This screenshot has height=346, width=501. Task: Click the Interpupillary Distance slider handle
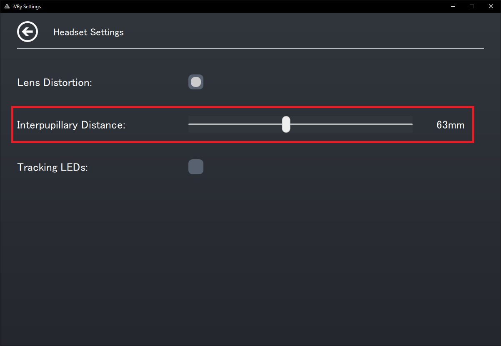coord(286,124)
